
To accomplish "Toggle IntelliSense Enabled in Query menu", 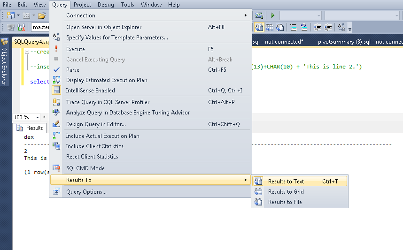I will coord(90,90).
